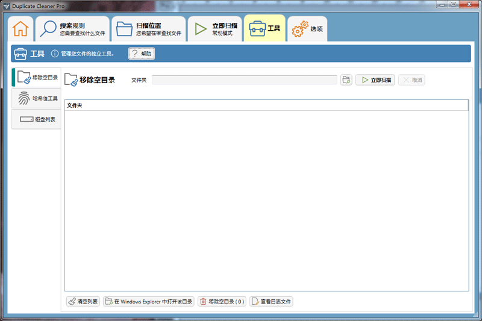Click the folder icon on Windows Explorer button
Image resolution: width=482 pixels, height=321 pixels.
click(x=109, y=302)
